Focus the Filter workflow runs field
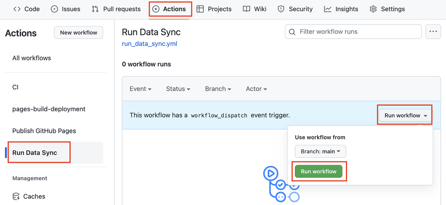Screen dimensions: 446x205 pos(353,31)
